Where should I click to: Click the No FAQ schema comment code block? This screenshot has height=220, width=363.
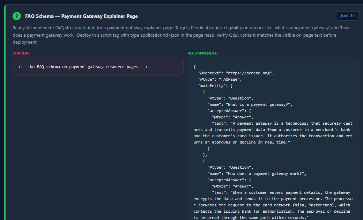(98, 67)
